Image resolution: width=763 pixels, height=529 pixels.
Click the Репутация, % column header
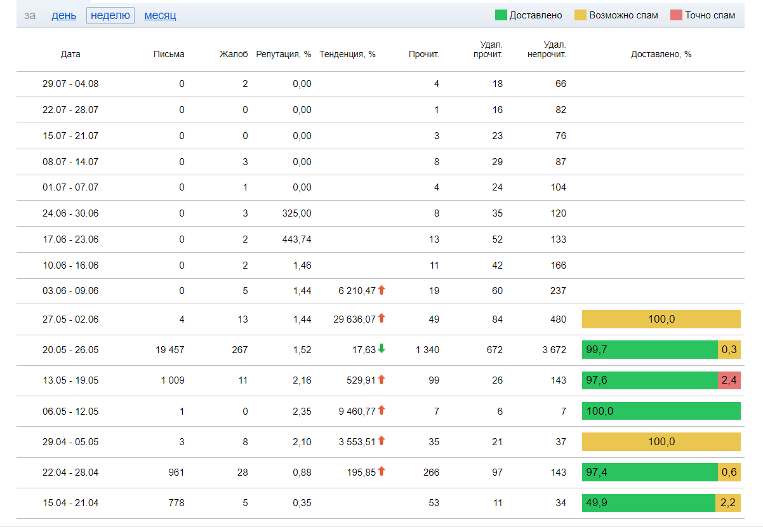point(284,55)
